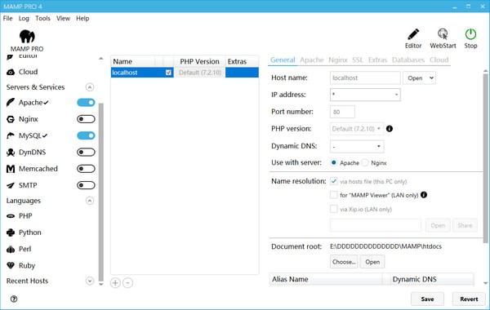This screenshot has width=490, height=310.
Task: Open the IP address dropdown
Action: pos(365,95)
